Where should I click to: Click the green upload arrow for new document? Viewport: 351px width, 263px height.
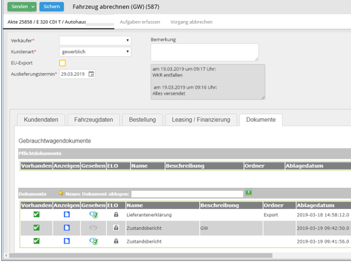click(248, 193)
